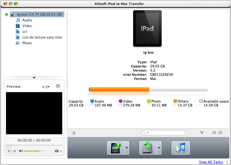Switch to list view mode
Screen dimensions: 231x165
coord(214,133)
